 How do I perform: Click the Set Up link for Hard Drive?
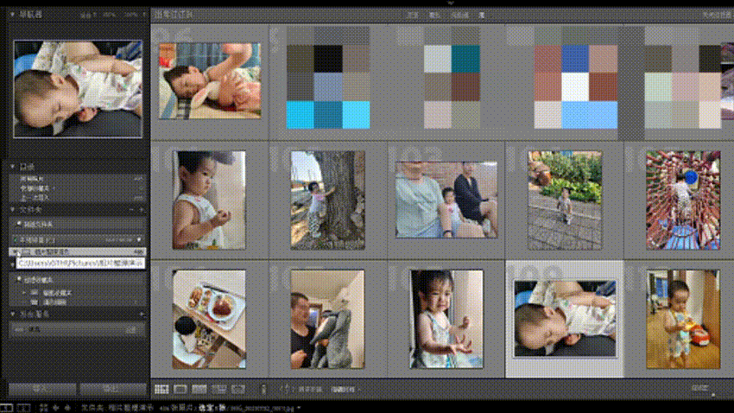[x=130, y=330]
